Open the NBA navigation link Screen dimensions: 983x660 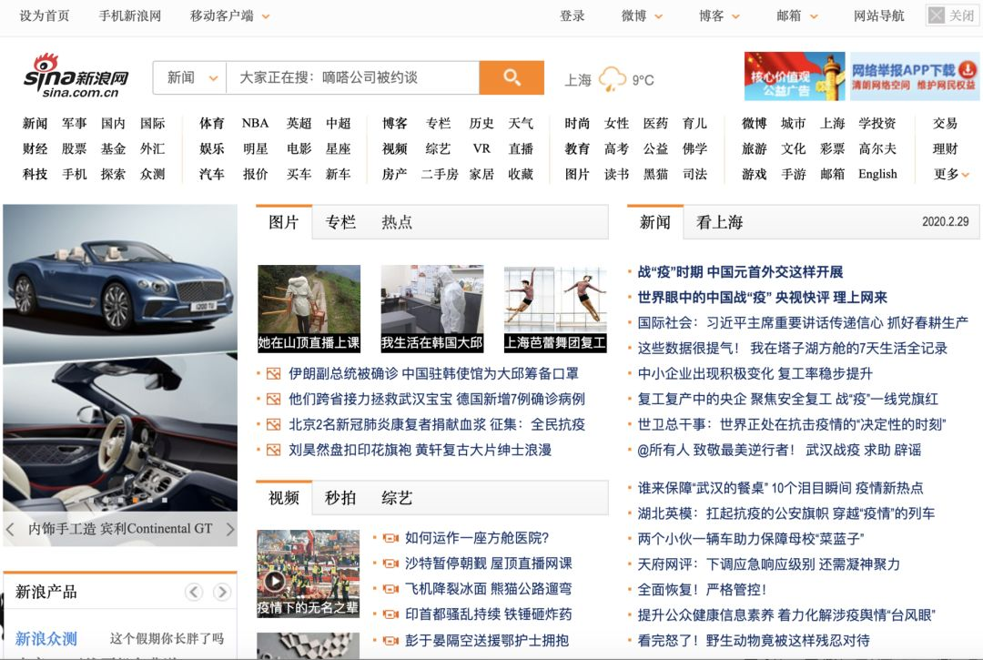coord(255,124)
